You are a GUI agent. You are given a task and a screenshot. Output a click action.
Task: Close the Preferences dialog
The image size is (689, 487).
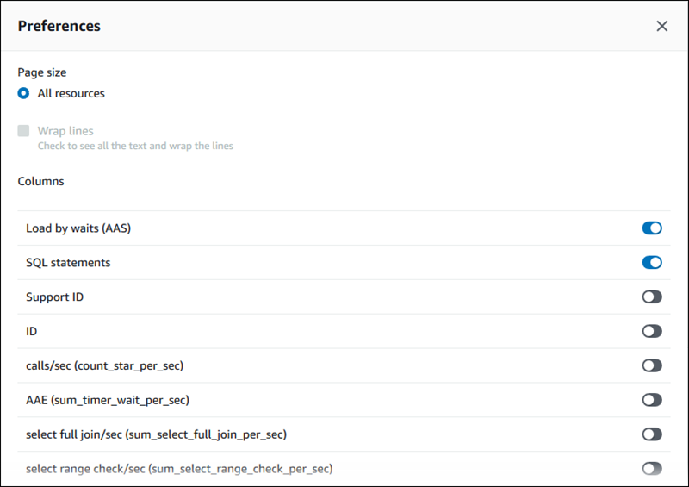pos(661,26)
